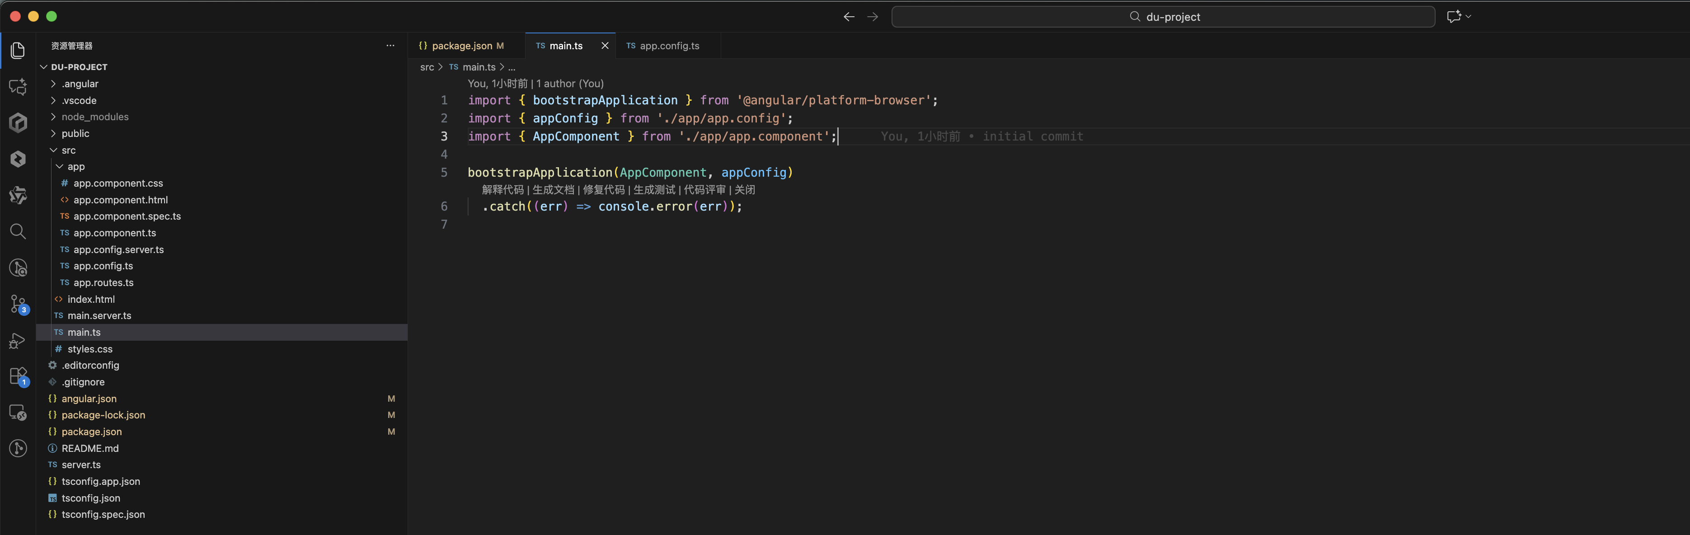Open Source Control view with badge 3
1690x535 pixels.
[x=18, y=304]
